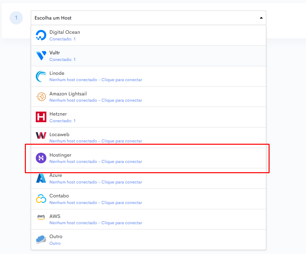
Task: Click the blue Azure logo icon
Action: (41, 178)
